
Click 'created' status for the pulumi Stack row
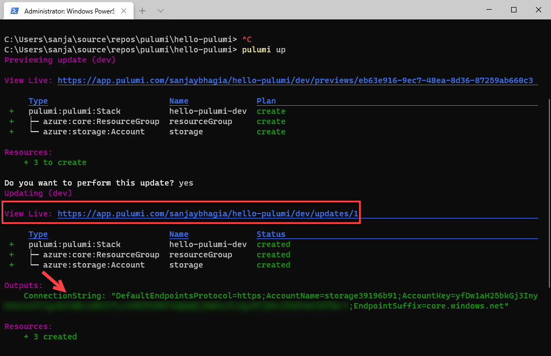pyautogui.click(x=273, y=244)
